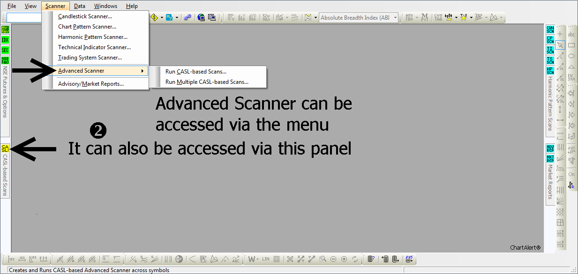Screen dimensions: 578x274
Task: Open the Data menu
Action: click(80, 6)
